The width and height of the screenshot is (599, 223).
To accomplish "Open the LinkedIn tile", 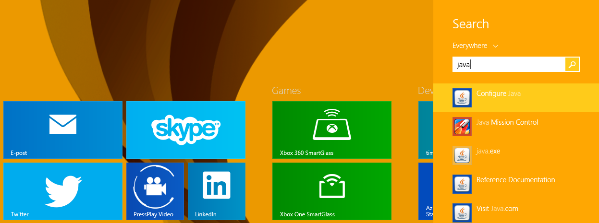I will [x=217, y=191].
